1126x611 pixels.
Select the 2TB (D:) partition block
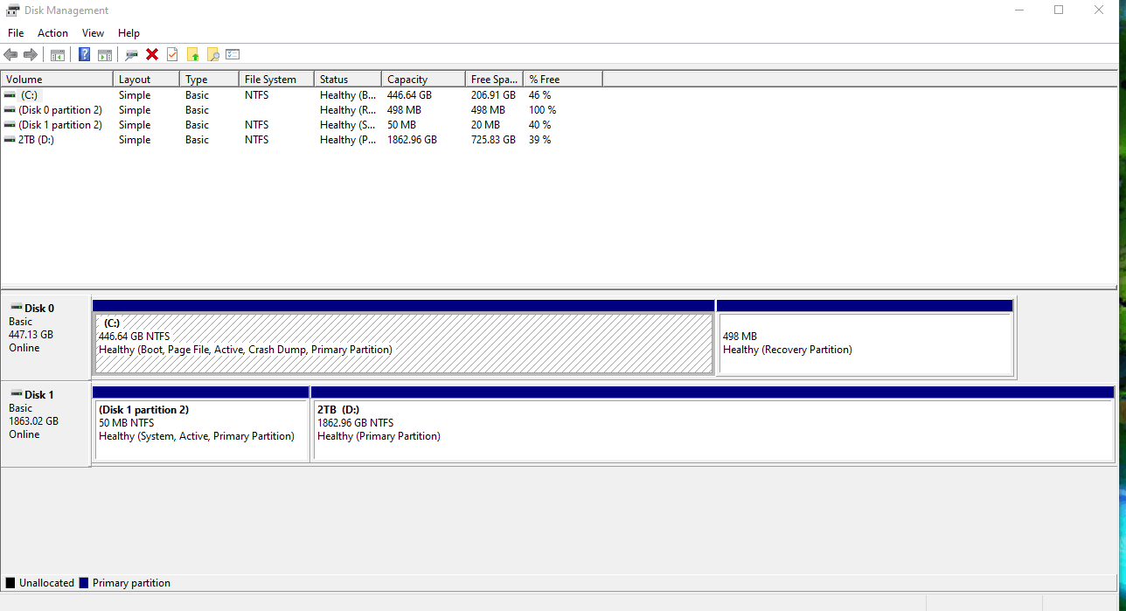tap(712, 429)
